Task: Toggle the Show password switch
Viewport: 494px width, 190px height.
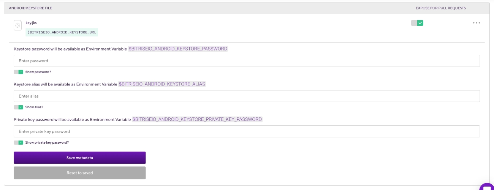Action: coord(18,72)
